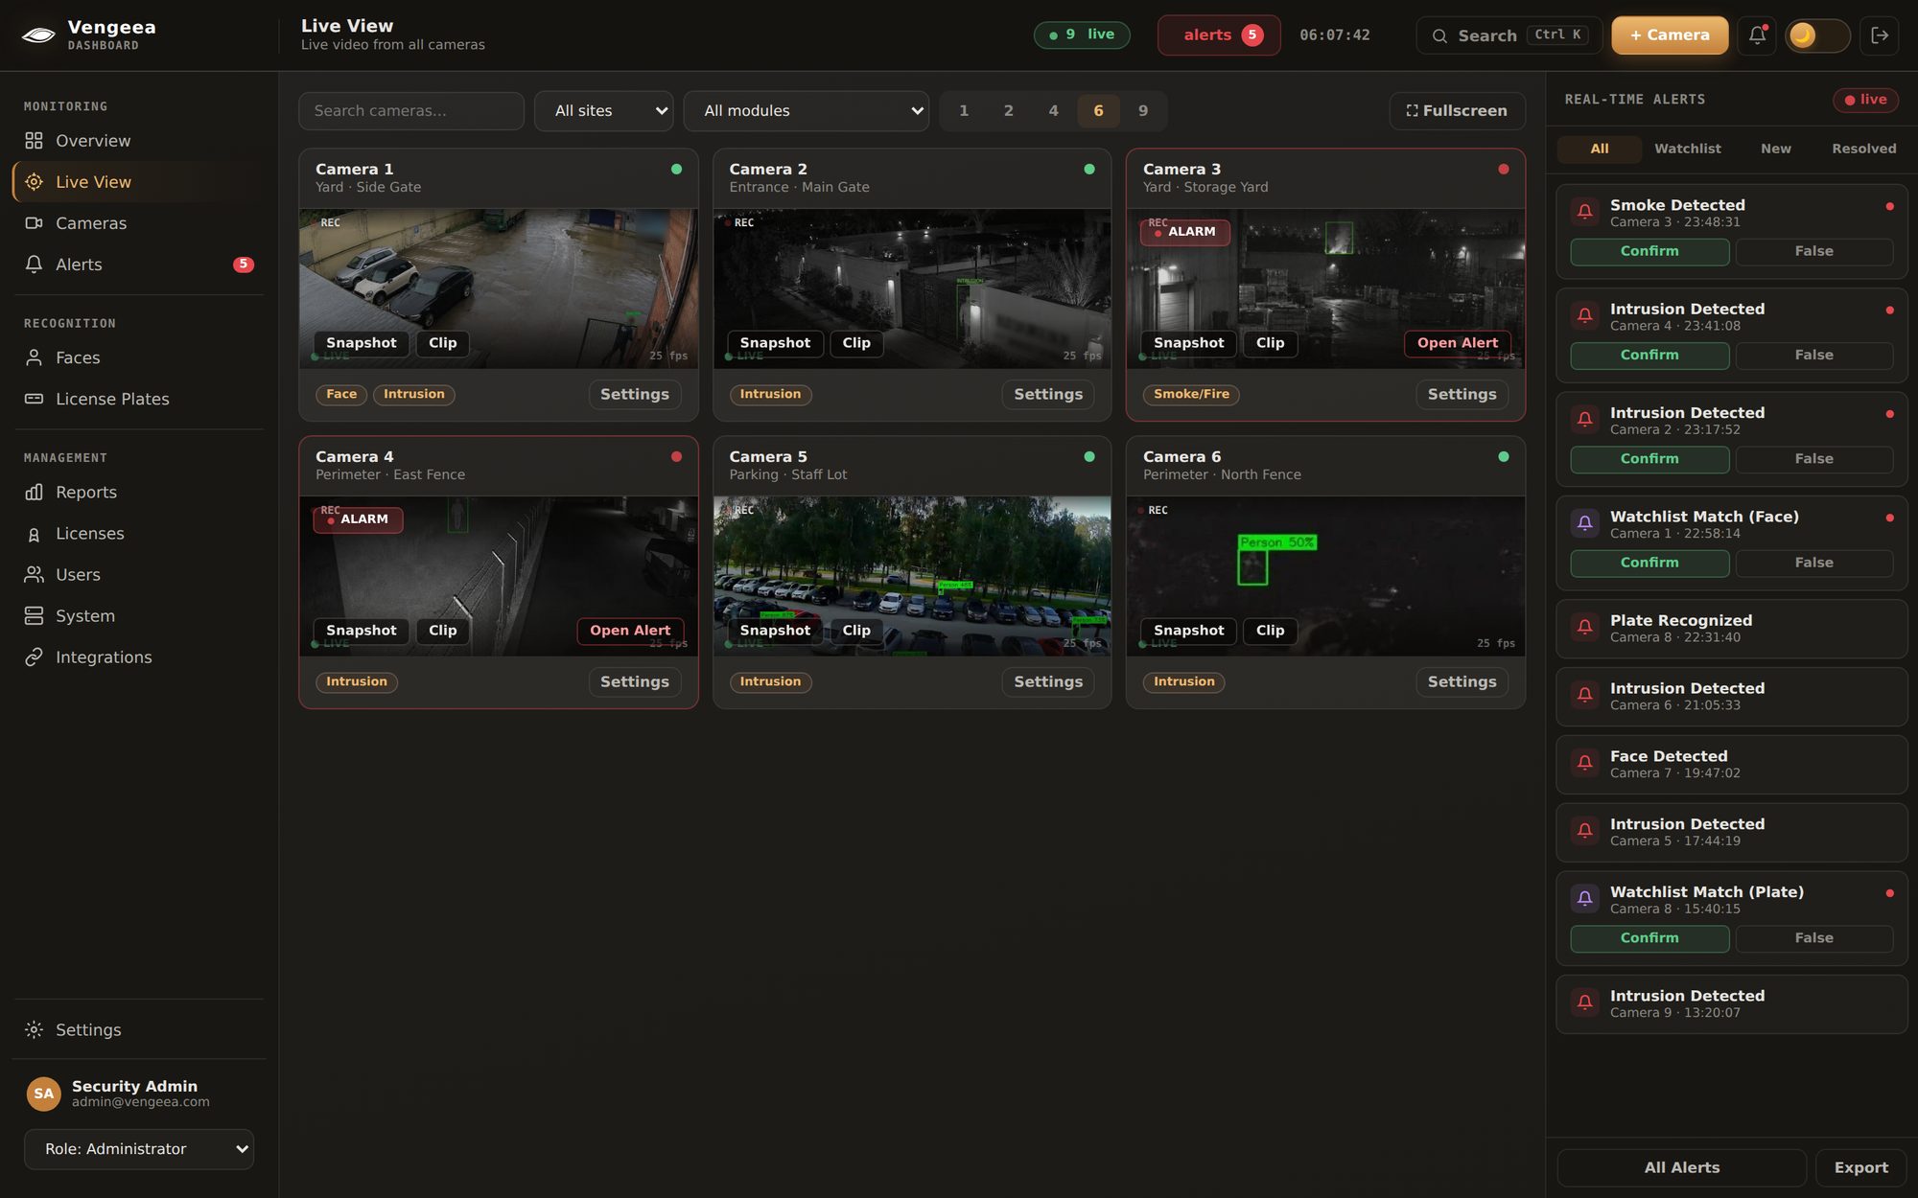Click the notifications bell in header
The height and width of the screenshot is (1198, 1918).
pos(1757,35)
